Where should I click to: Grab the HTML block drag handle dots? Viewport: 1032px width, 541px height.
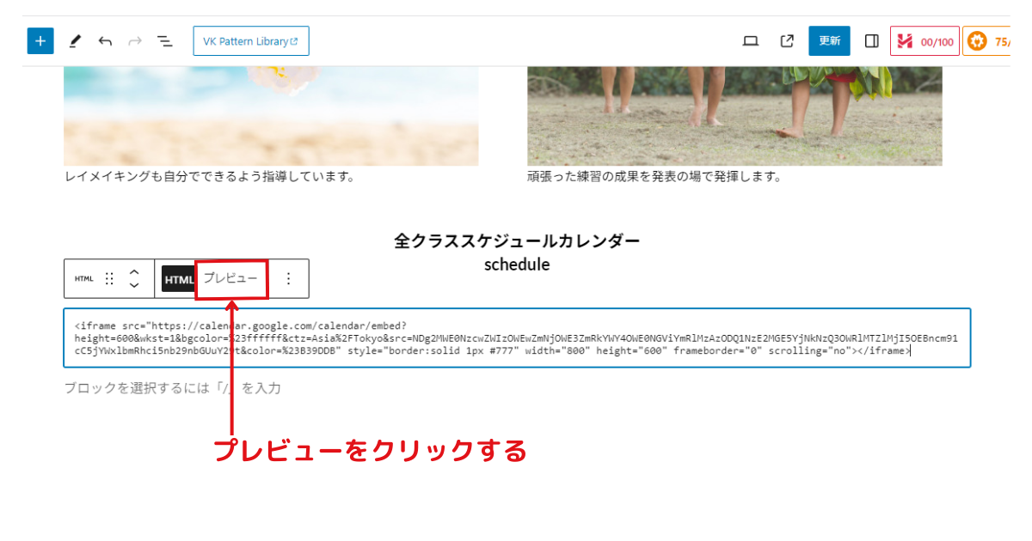coord(108,278)
